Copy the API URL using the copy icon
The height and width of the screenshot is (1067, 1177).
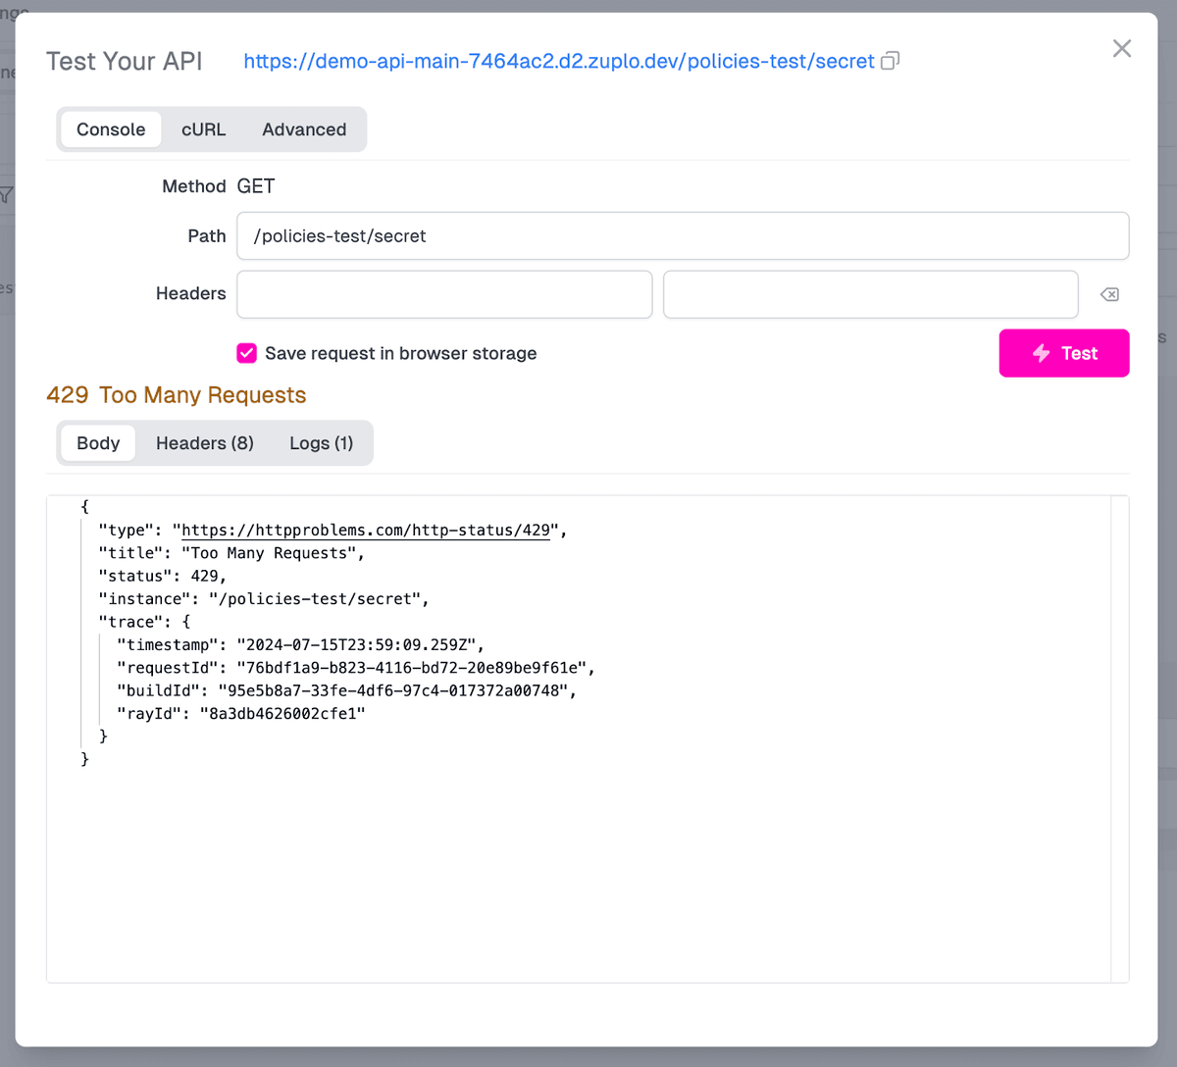pos(890,61)
